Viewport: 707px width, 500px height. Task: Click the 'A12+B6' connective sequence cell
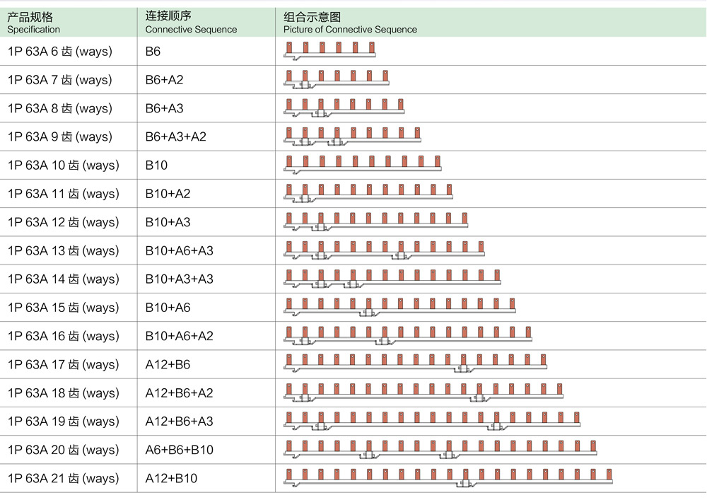(206, 364)
